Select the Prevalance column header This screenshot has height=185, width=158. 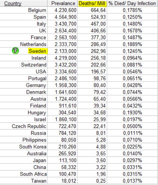click(63, 3)
